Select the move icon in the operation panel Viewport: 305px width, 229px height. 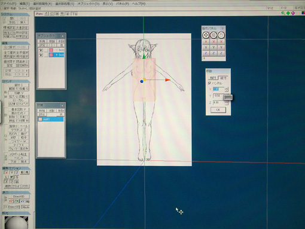coord(206,35)
